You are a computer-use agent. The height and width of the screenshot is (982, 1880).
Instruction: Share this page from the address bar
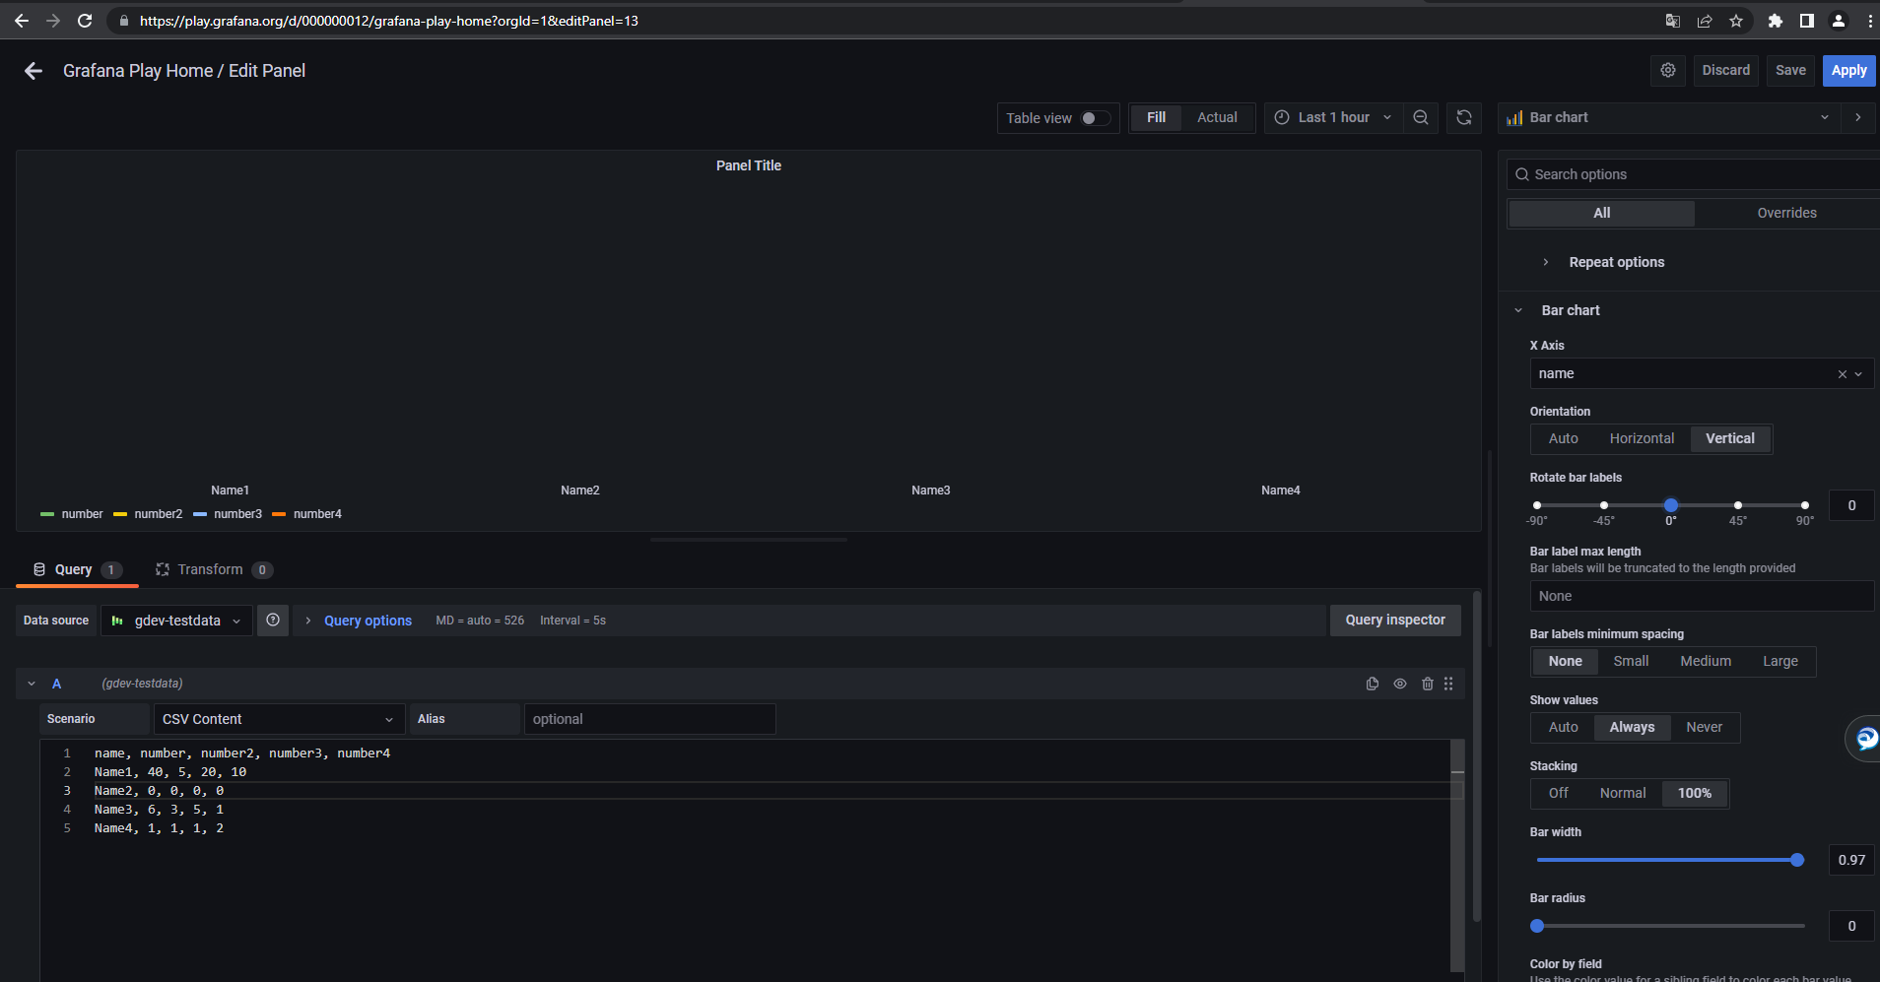point(1705,21)
